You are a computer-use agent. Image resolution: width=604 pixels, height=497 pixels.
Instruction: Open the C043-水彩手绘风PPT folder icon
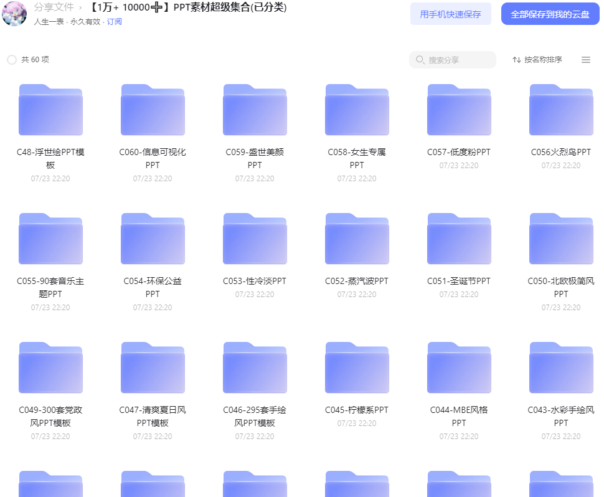coord(561,368)
